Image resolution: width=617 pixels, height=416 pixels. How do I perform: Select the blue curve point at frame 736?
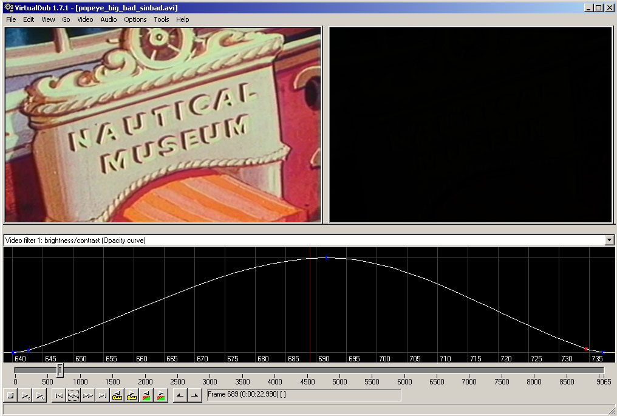pyautogui.click(x=603, y=352)
